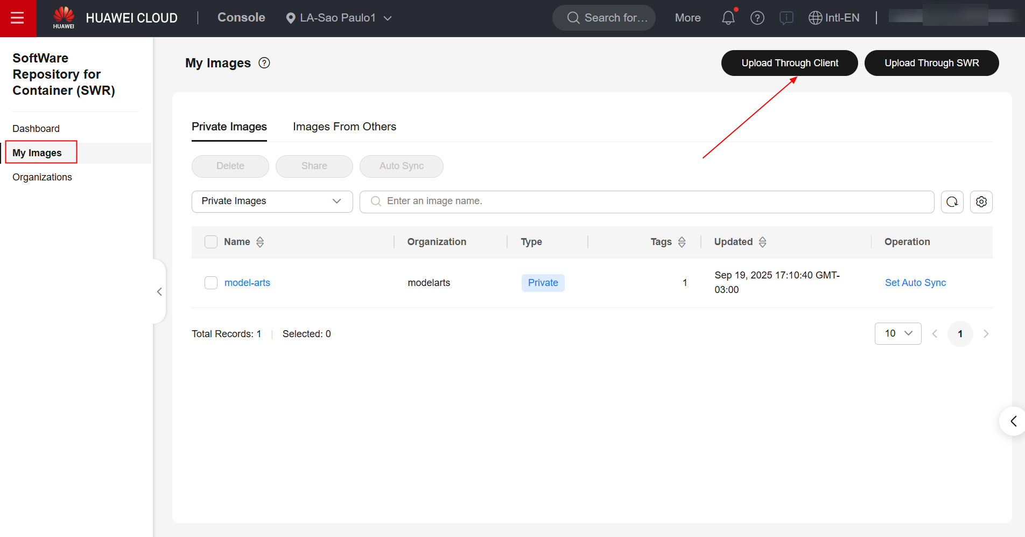1025x537 pixels.
Task: Switch to the Images From Others tab
Action: (344, 127)
